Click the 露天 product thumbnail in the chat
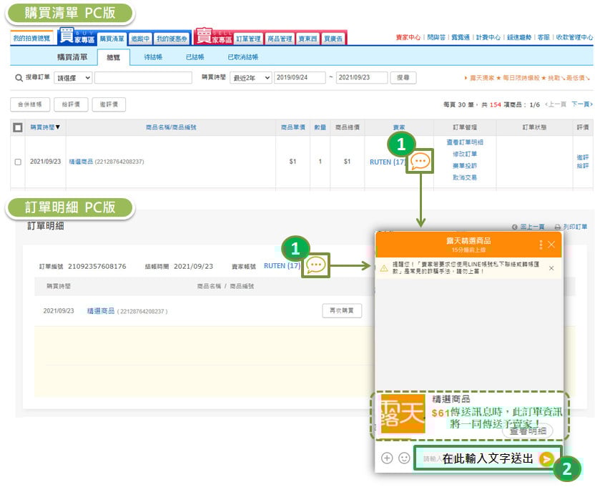The width and height of the screenshot is (595, 487). 403,413
